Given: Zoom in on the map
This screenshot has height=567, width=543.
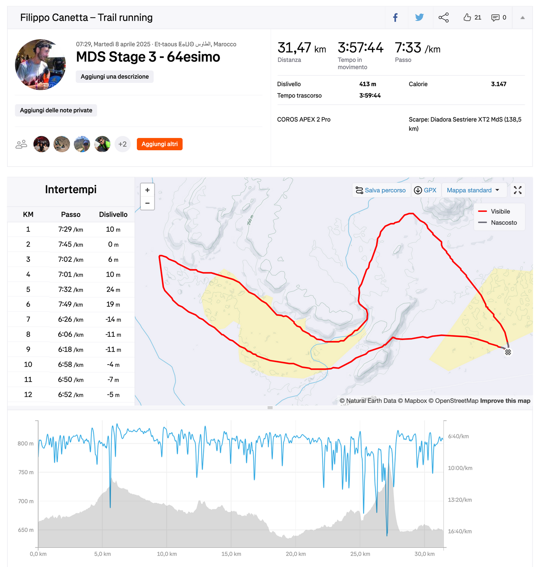Looking at the screenshot, I should point(147,190).
